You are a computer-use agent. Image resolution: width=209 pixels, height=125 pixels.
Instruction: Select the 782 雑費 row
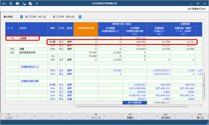coord(104,49)
